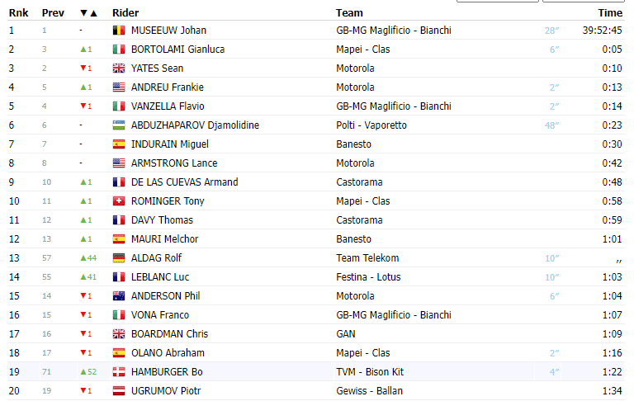Open rider page for ARMSTRONG Lance
This screenshot has height=401, width=634.
[x=174, y=163]
